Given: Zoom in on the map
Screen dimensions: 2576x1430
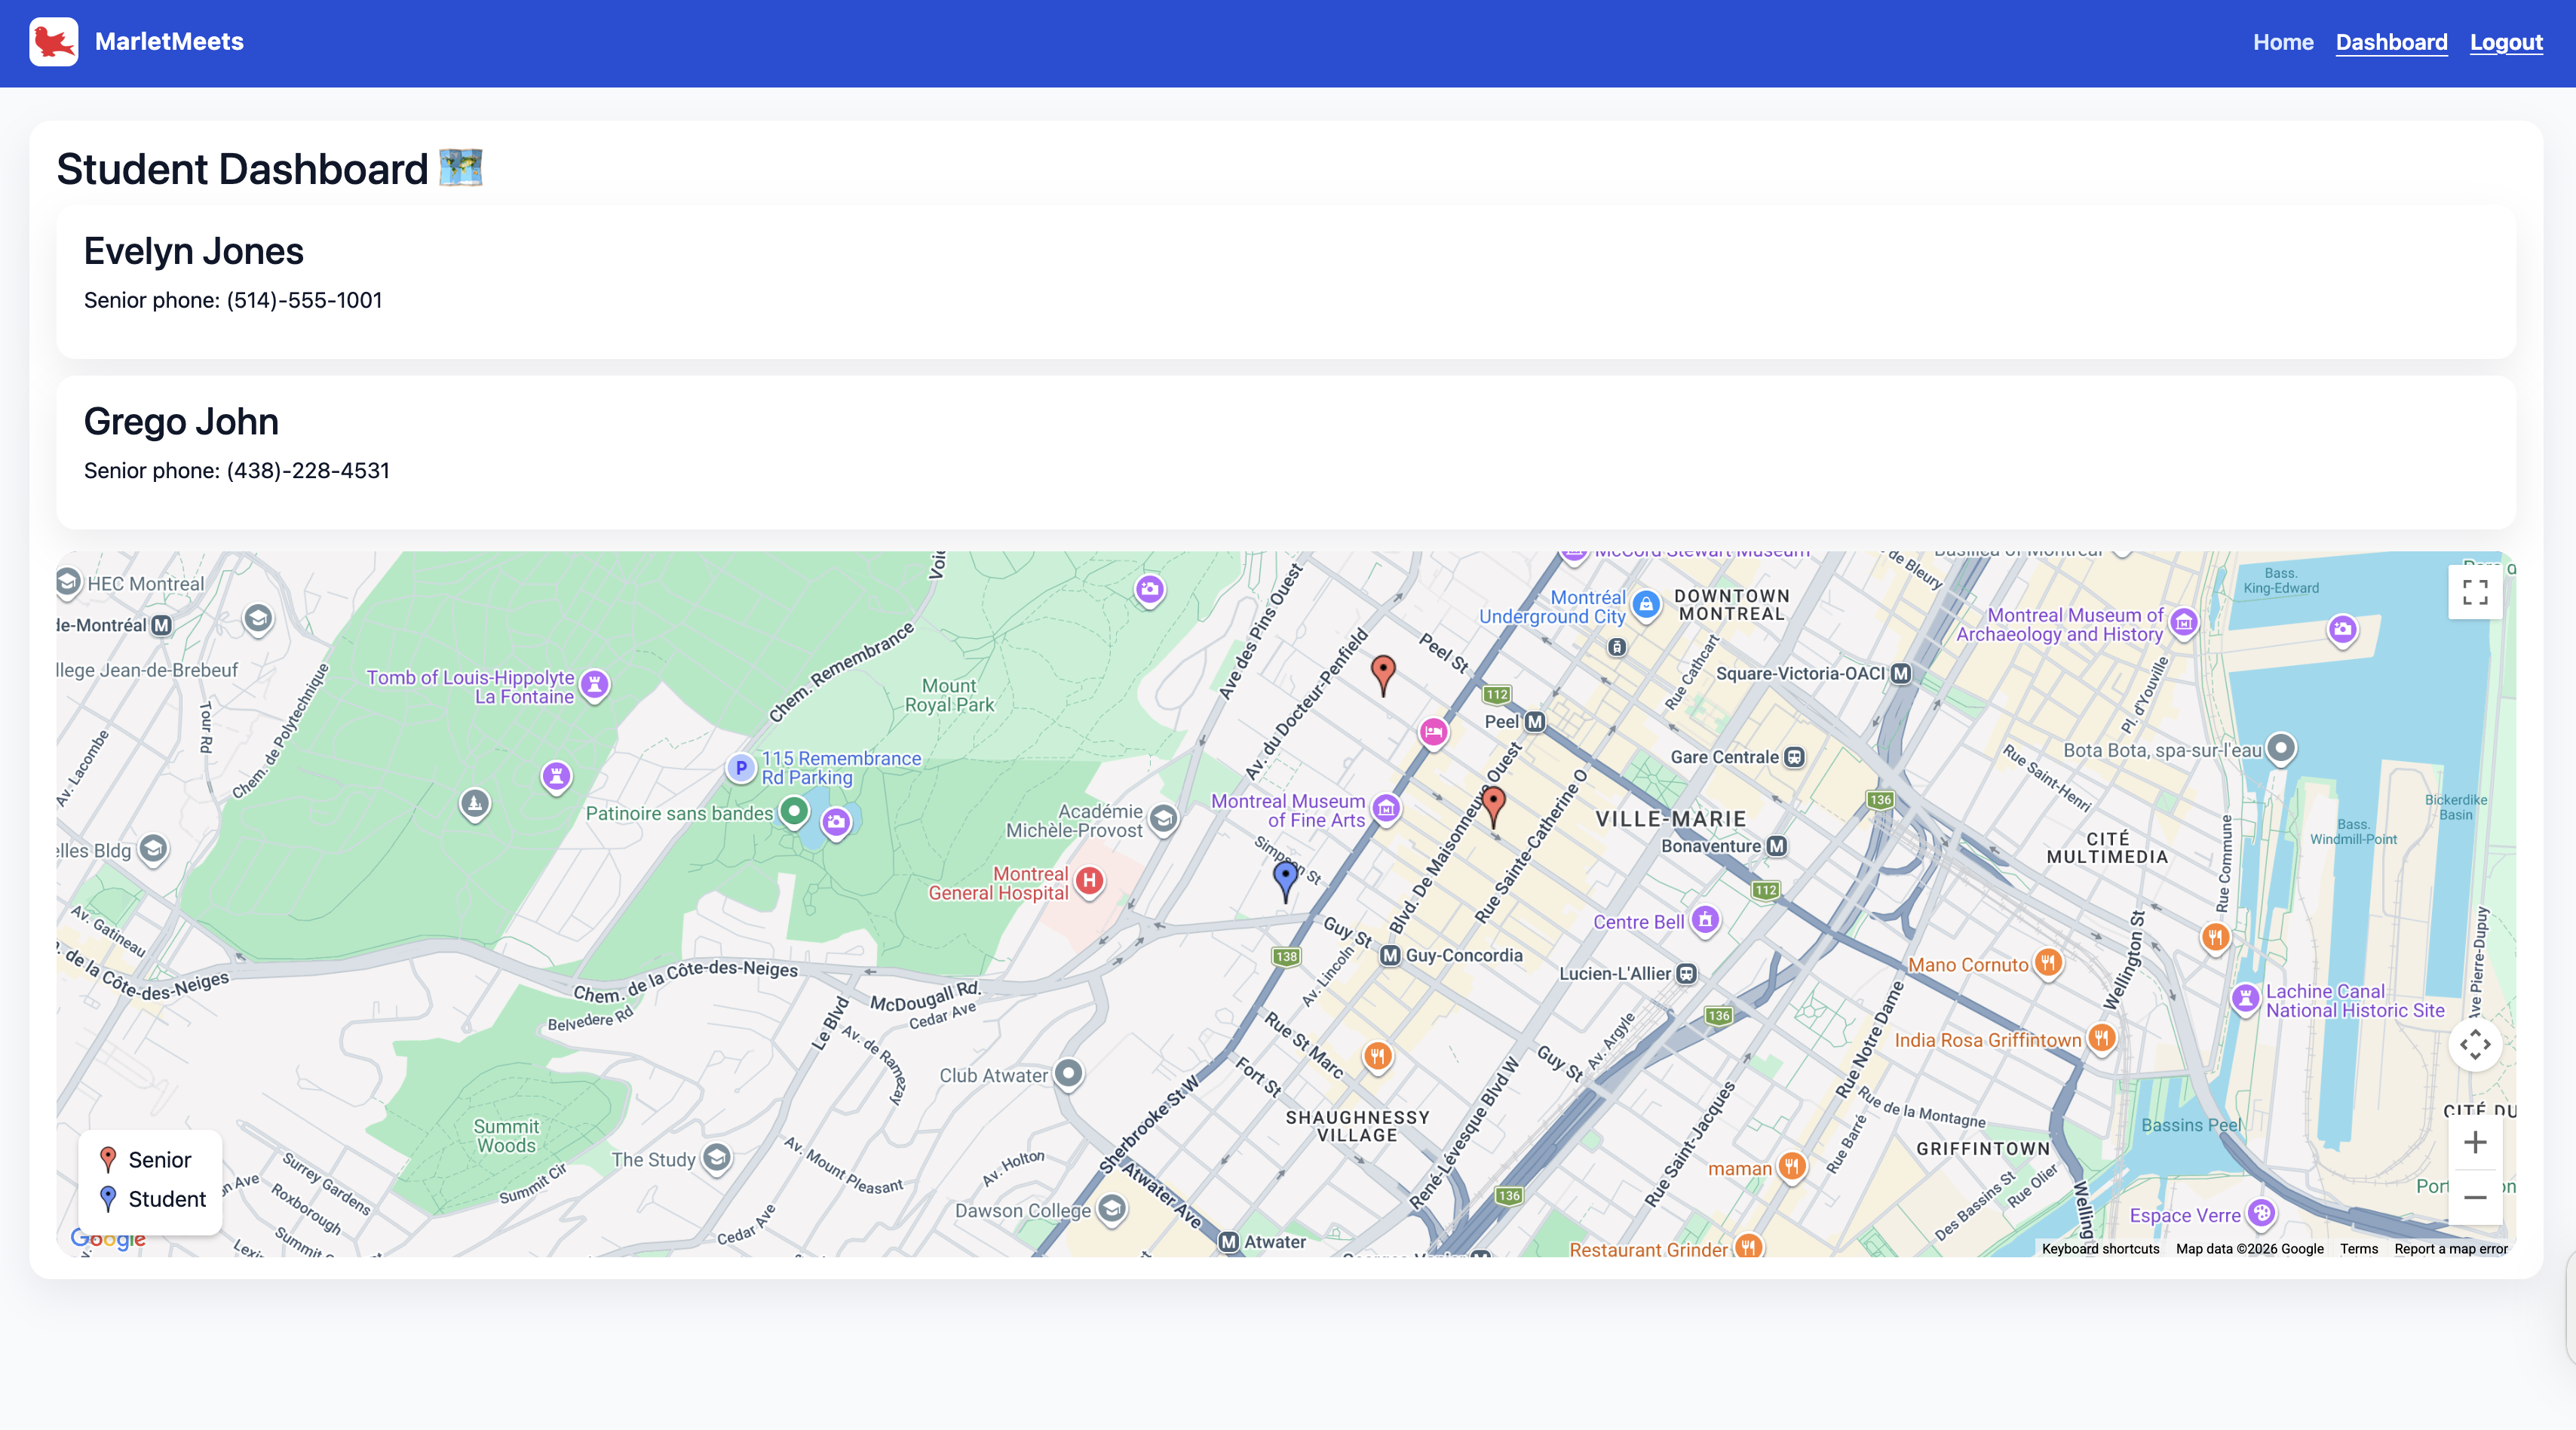Looking at the screenshot, I should [x=2474, y=1142].
